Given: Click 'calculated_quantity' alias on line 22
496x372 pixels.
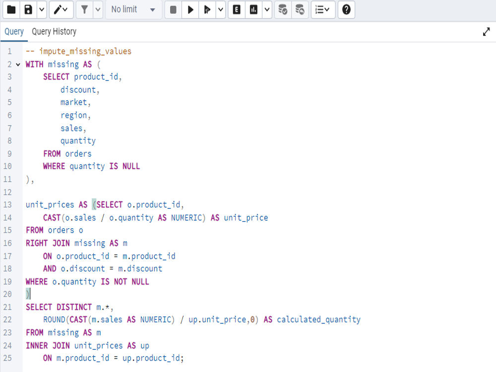Looking at the screenshot, I should tap(318, 320).
